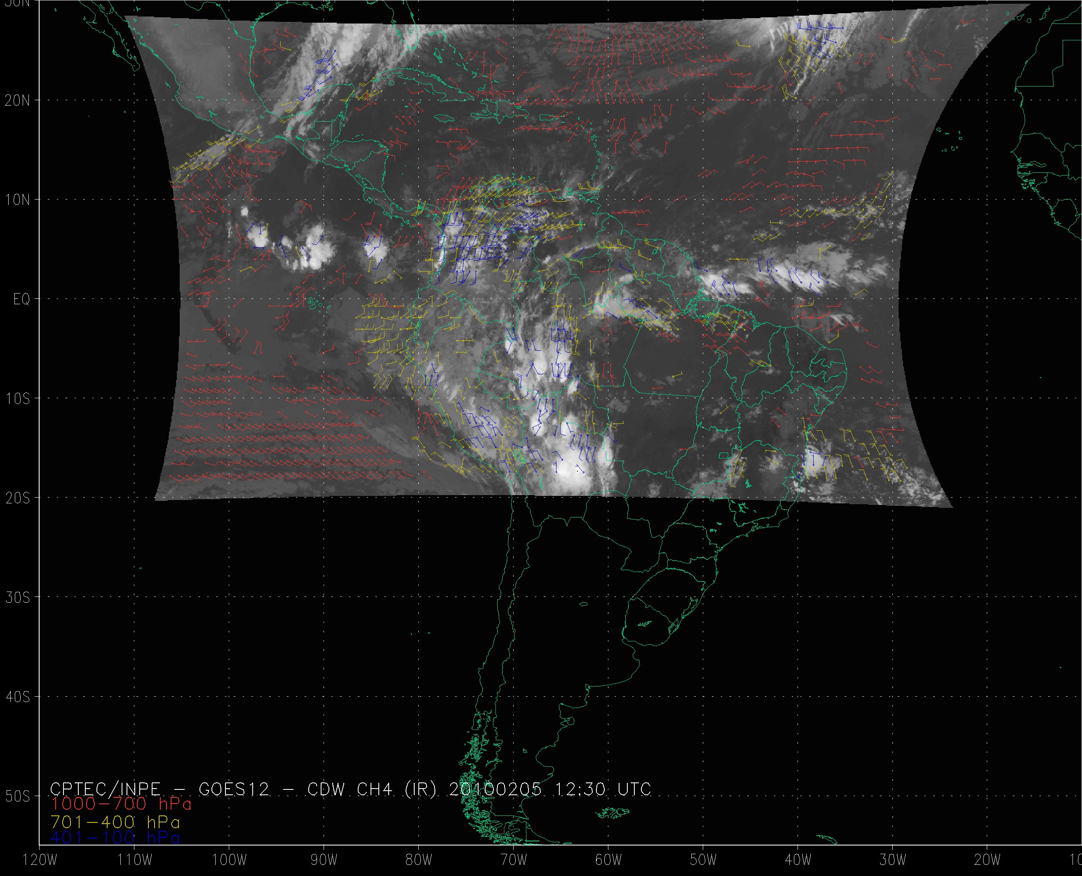Click the 10S latitude label
1082x876 pixels.
pos(18,399)
